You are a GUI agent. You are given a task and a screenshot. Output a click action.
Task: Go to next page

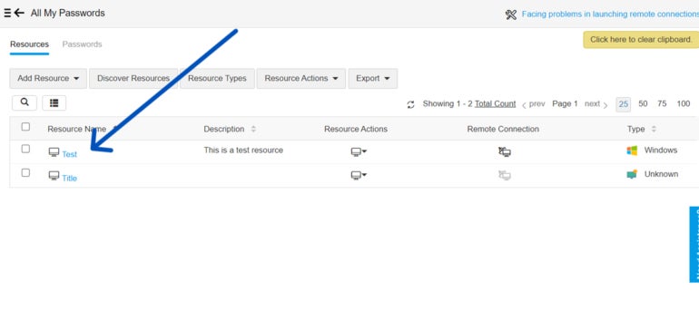pos(596,104)
